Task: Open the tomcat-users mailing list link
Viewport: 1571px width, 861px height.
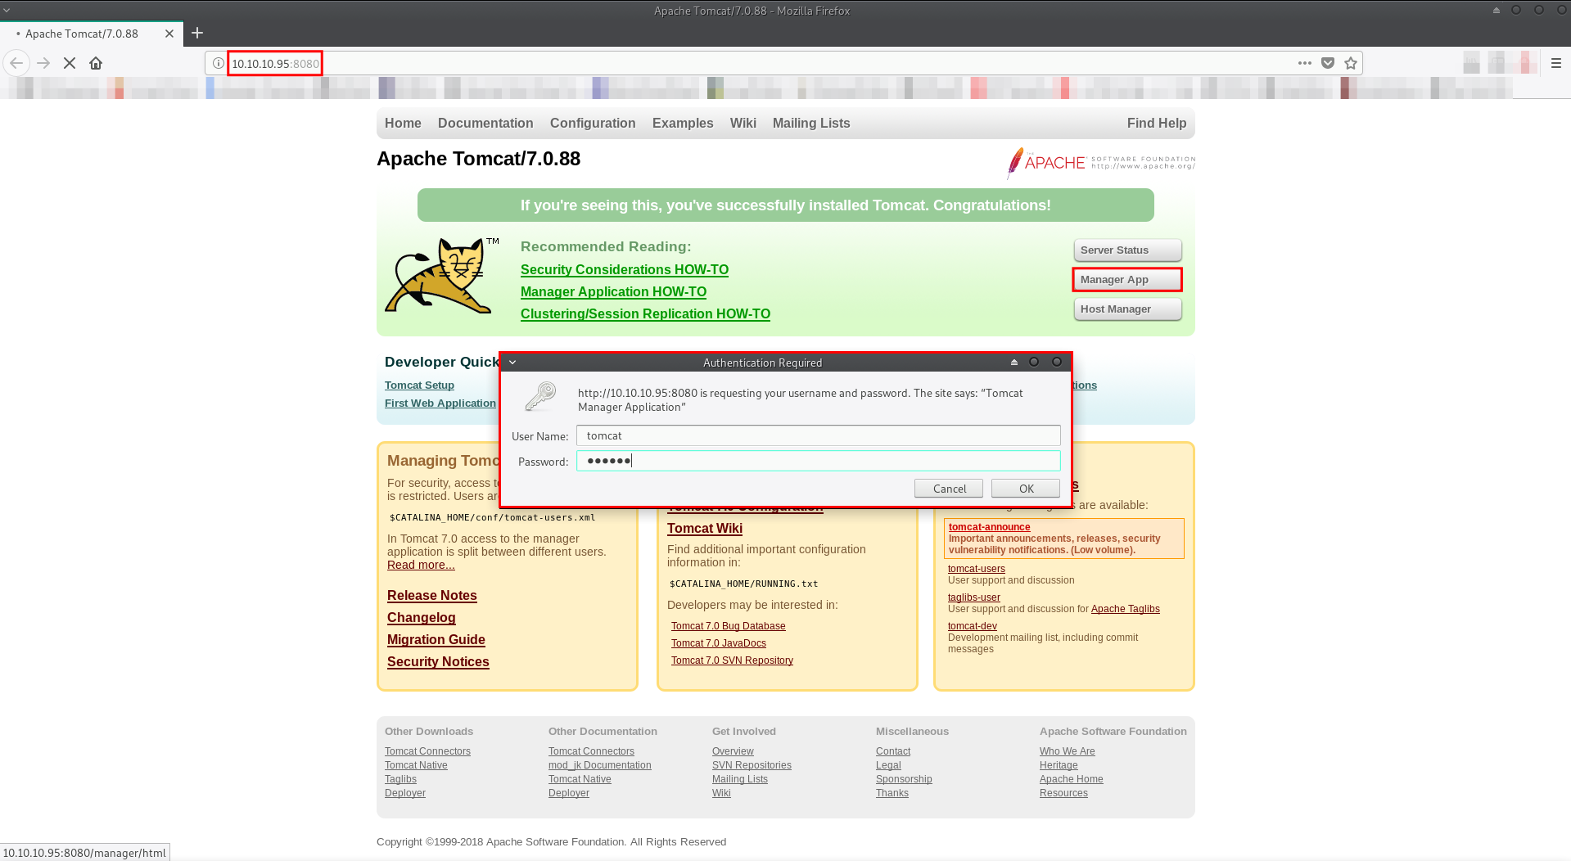Action: pyautogui.click(x=976, y=569)
